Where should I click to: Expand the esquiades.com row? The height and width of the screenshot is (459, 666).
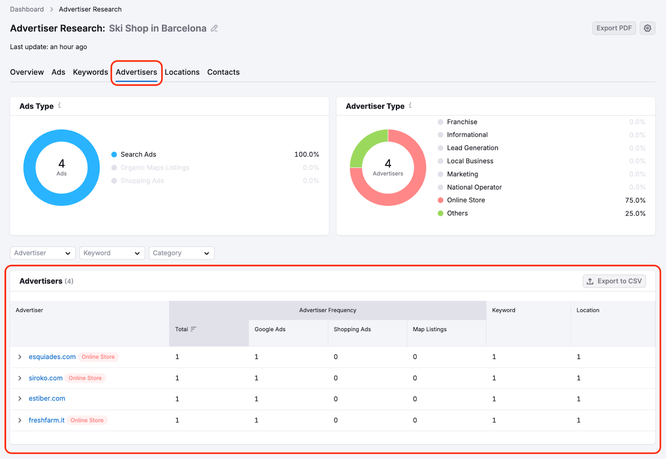coord(20,357)
